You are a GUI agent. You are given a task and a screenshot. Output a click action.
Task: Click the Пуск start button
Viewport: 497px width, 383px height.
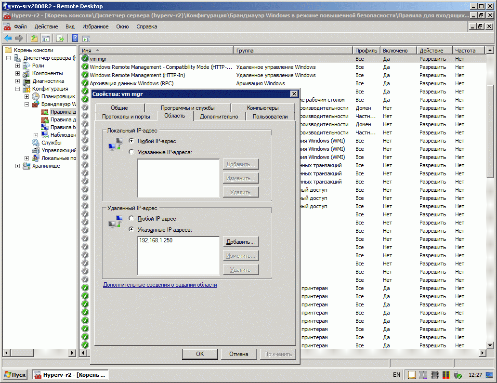(x=15, y=375)
